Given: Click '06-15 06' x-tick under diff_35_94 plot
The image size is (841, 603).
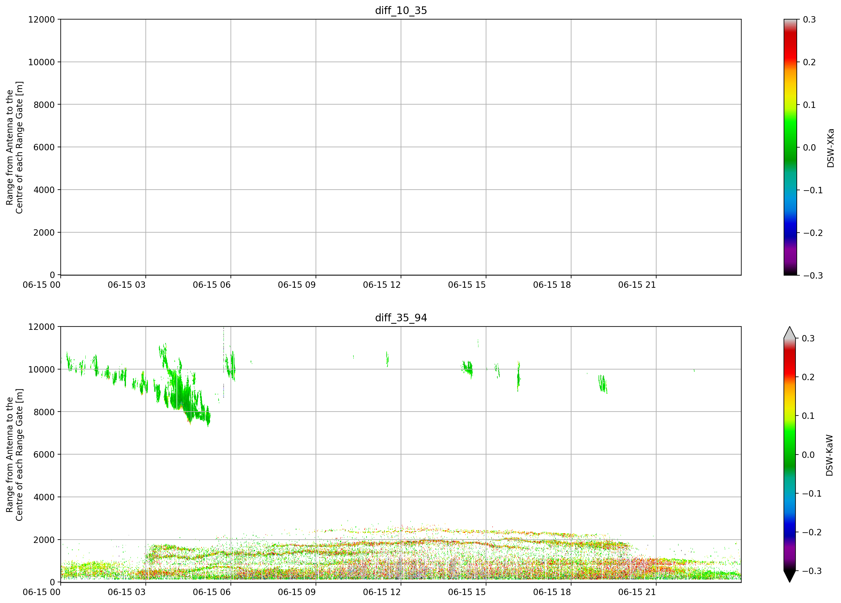Looking at the screenshot, I should point(212,592).
